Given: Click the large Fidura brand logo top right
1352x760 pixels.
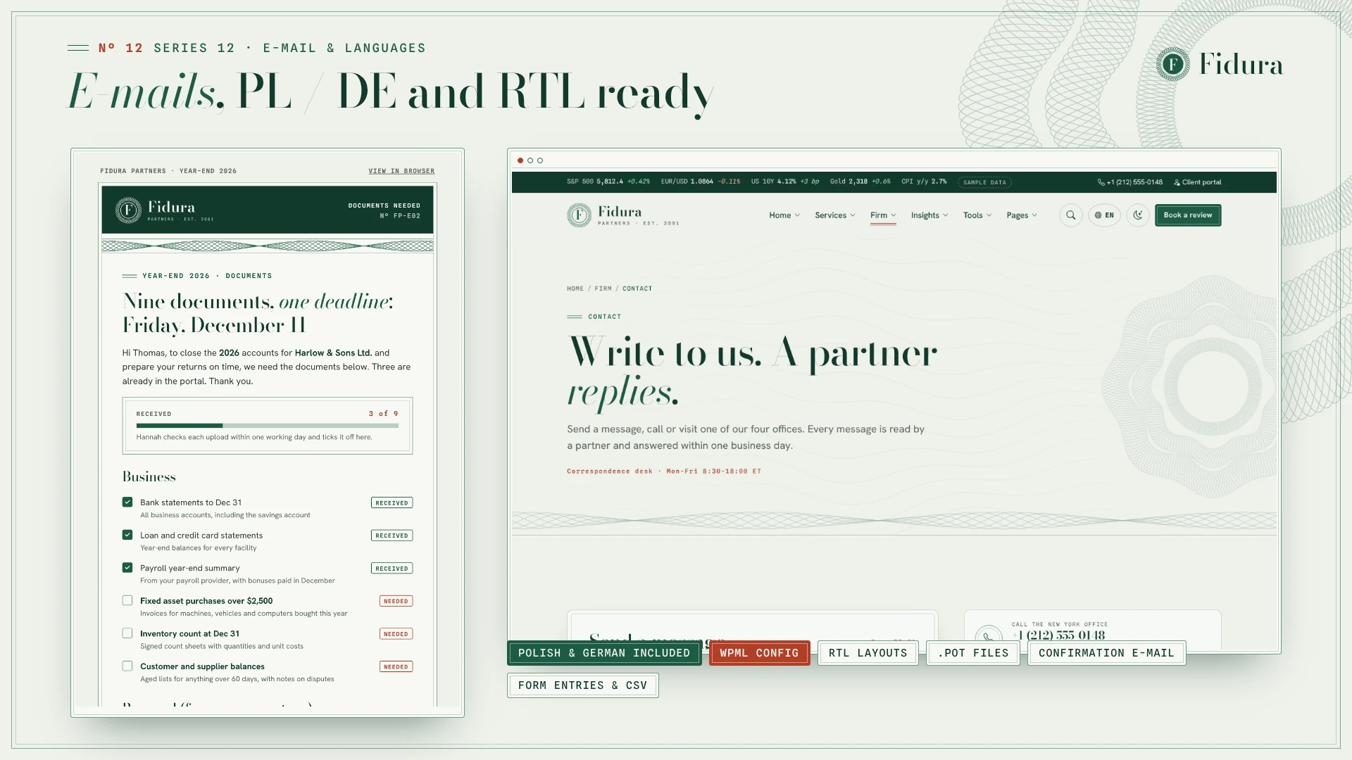Looking at the screenshot, I should [x=1220, y=65].
